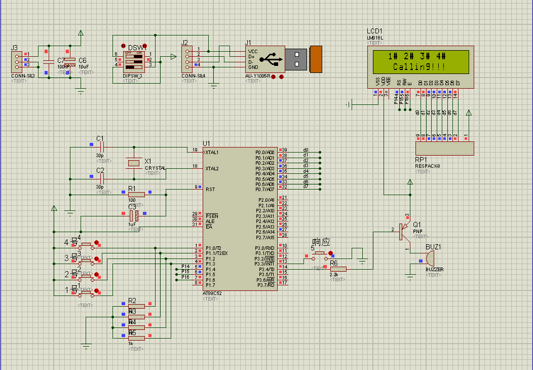Select resistor R4 symbol

point(137,328)
